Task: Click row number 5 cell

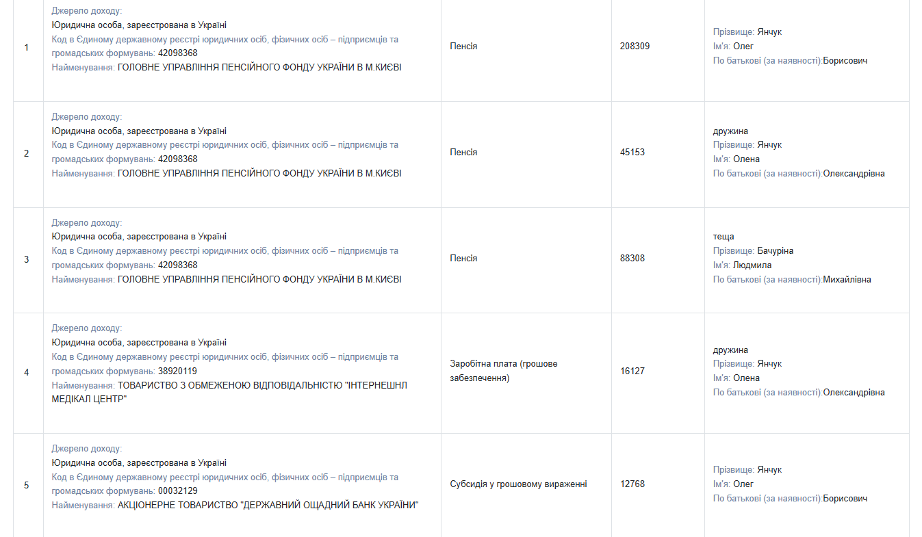Action: coord(27,485)
